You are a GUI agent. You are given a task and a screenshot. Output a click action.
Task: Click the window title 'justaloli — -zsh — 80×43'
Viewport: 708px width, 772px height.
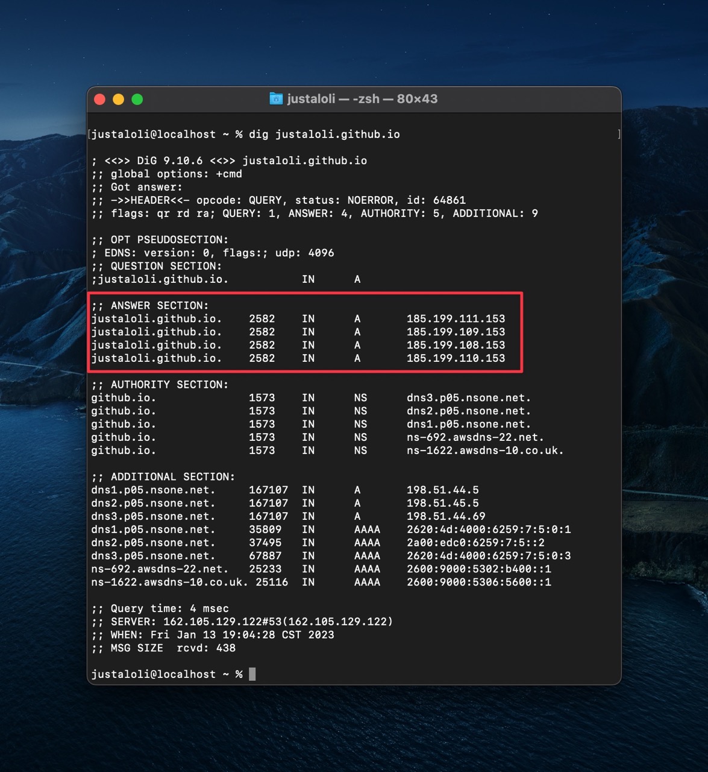pyautogui.click(x=362, y=99)
